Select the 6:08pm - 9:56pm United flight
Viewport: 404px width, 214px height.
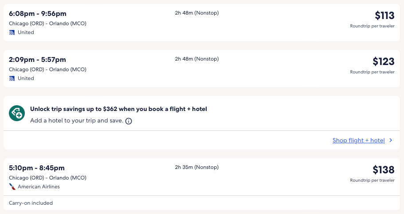pos(37,14)
